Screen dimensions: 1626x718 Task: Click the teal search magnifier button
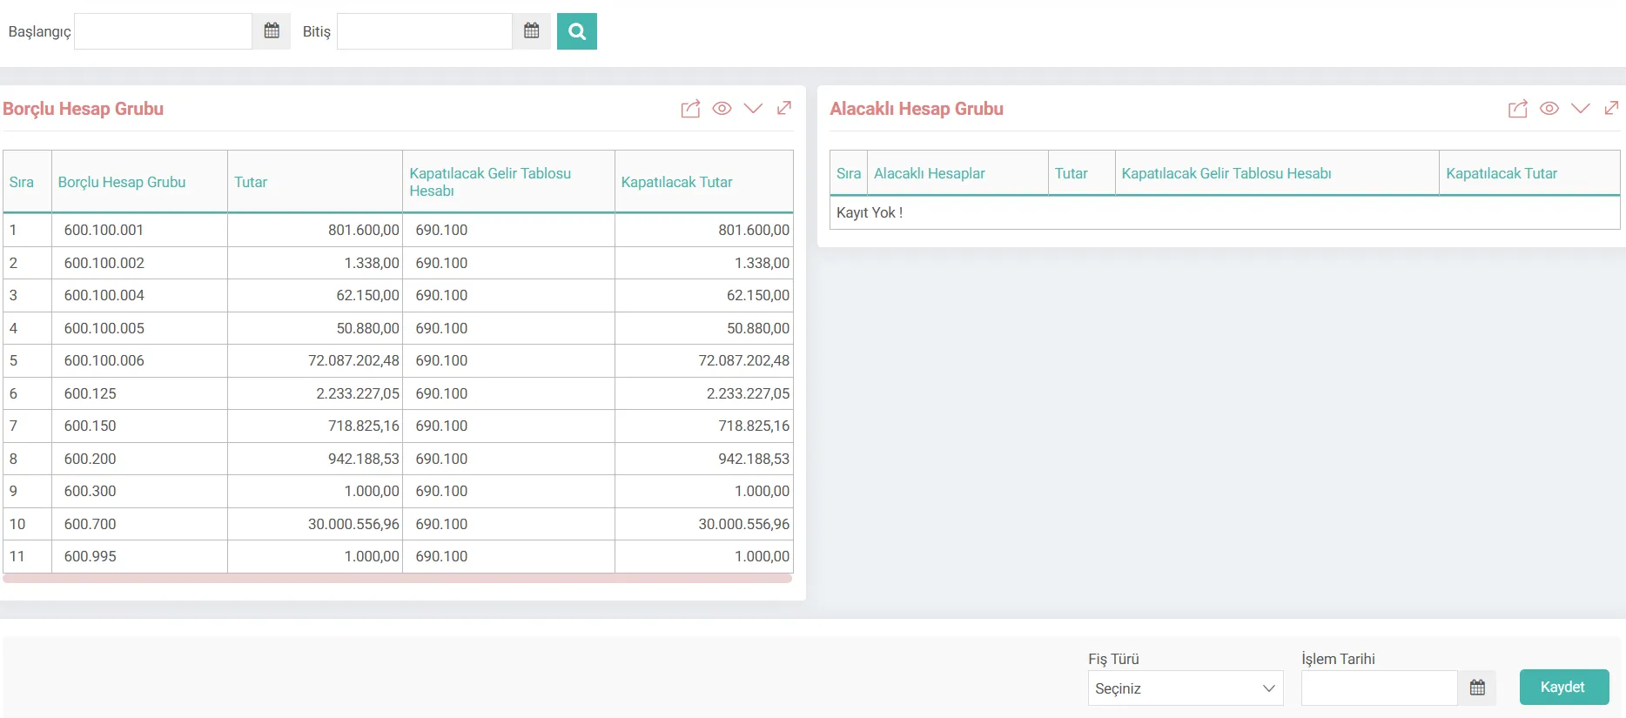point(577,31)
